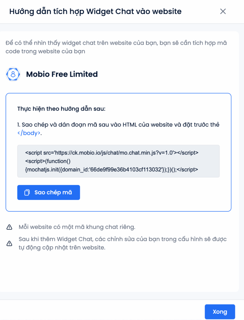Click heading 'Thực hiện theo hướng dẫn sau:'
The image size is (244, 320).
(x=61, y=109)
